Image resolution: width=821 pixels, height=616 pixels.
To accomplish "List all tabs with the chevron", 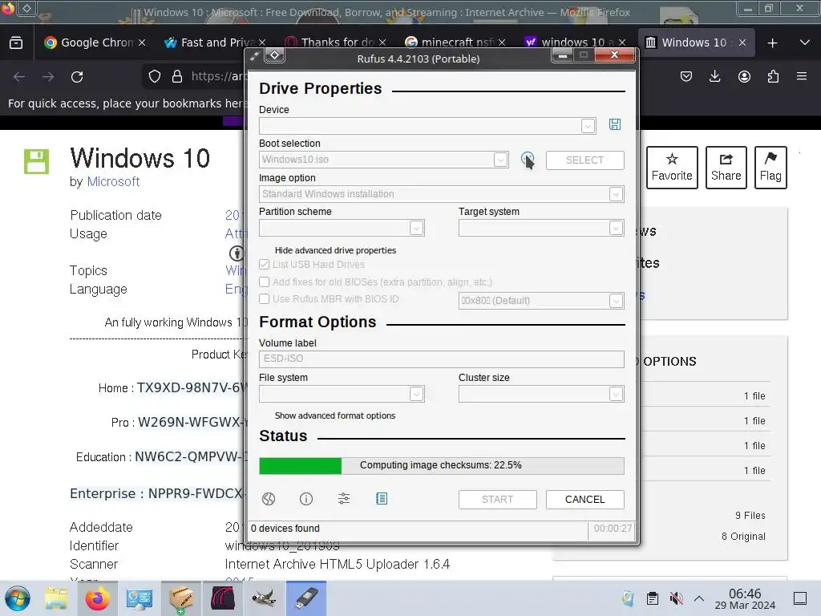I will [805, 43].
